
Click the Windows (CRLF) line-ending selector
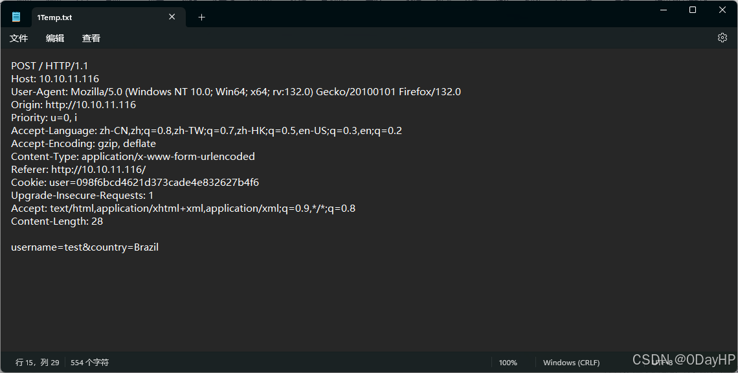coord(571,362)
